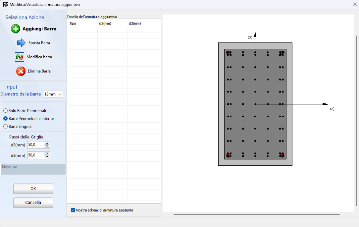
Task: Click the vertical scrollbar of section view
Action: tap(356, 121)
